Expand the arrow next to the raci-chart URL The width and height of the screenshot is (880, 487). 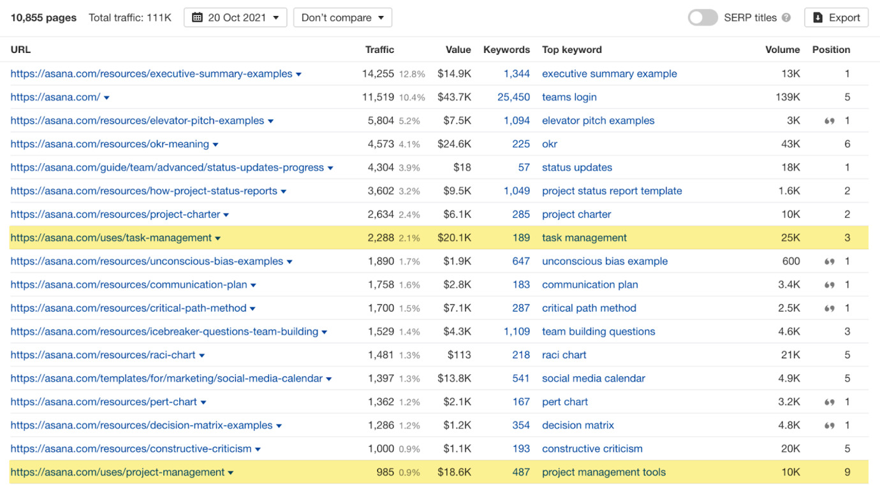202,356
